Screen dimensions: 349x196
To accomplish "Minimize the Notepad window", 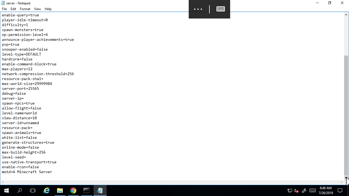I will [x=317, y=3].
